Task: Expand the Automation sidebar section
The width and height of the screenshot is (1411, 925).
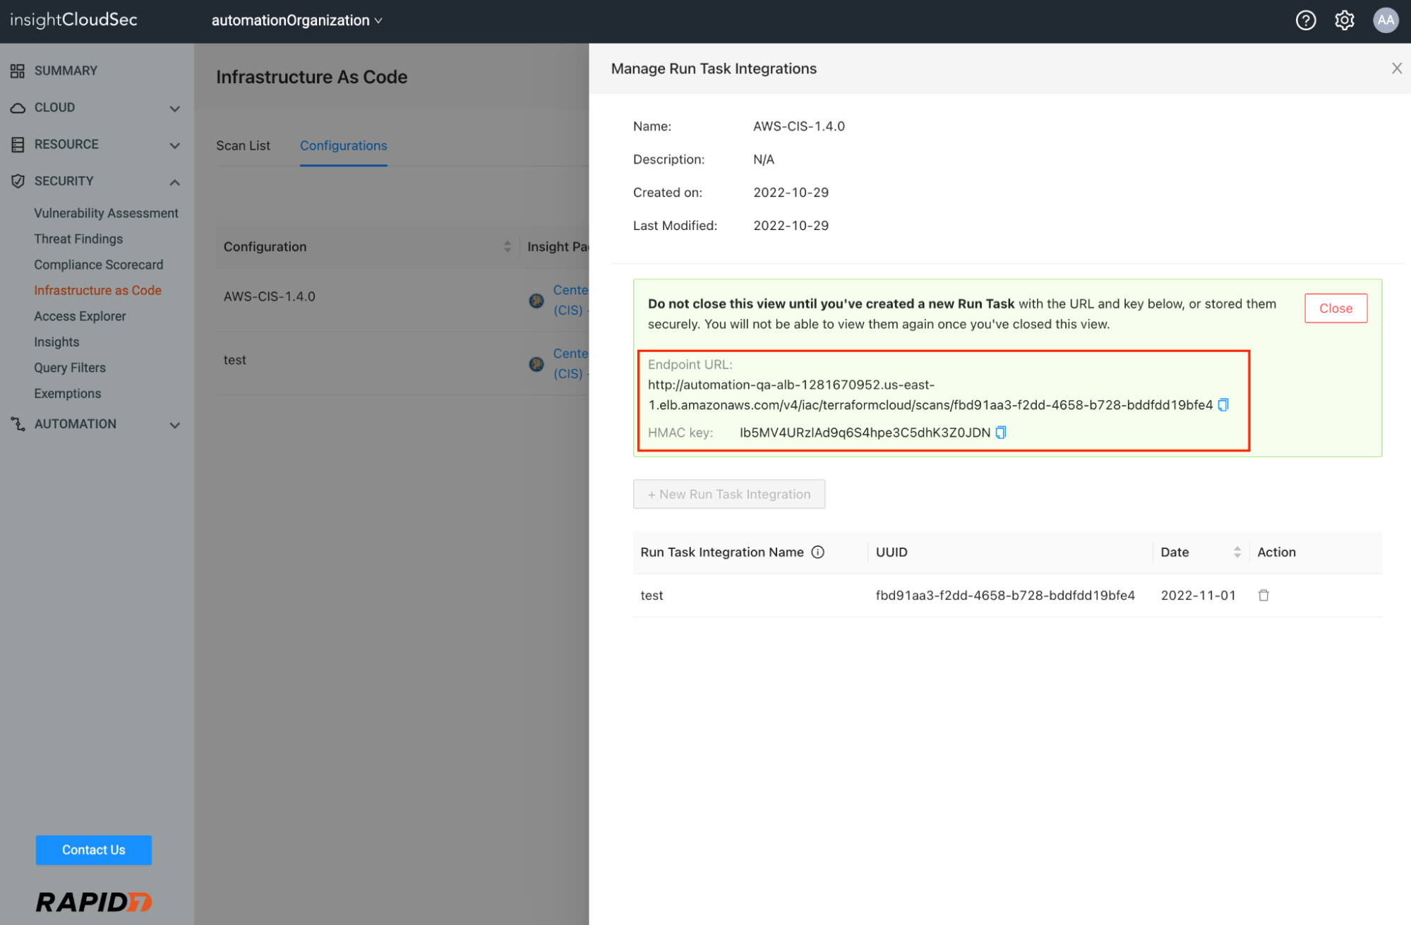Action: (174, 425)
